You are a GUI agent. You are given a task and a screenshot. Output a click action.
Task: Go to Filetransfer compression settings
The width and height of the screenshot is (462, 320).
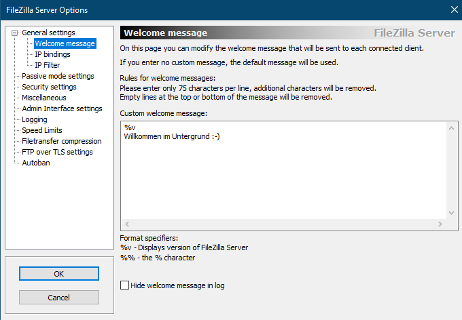[62, 141]
